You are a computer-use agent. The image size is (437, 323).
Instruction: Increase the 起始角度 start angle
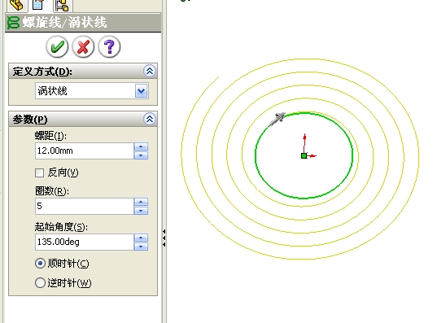141,238
